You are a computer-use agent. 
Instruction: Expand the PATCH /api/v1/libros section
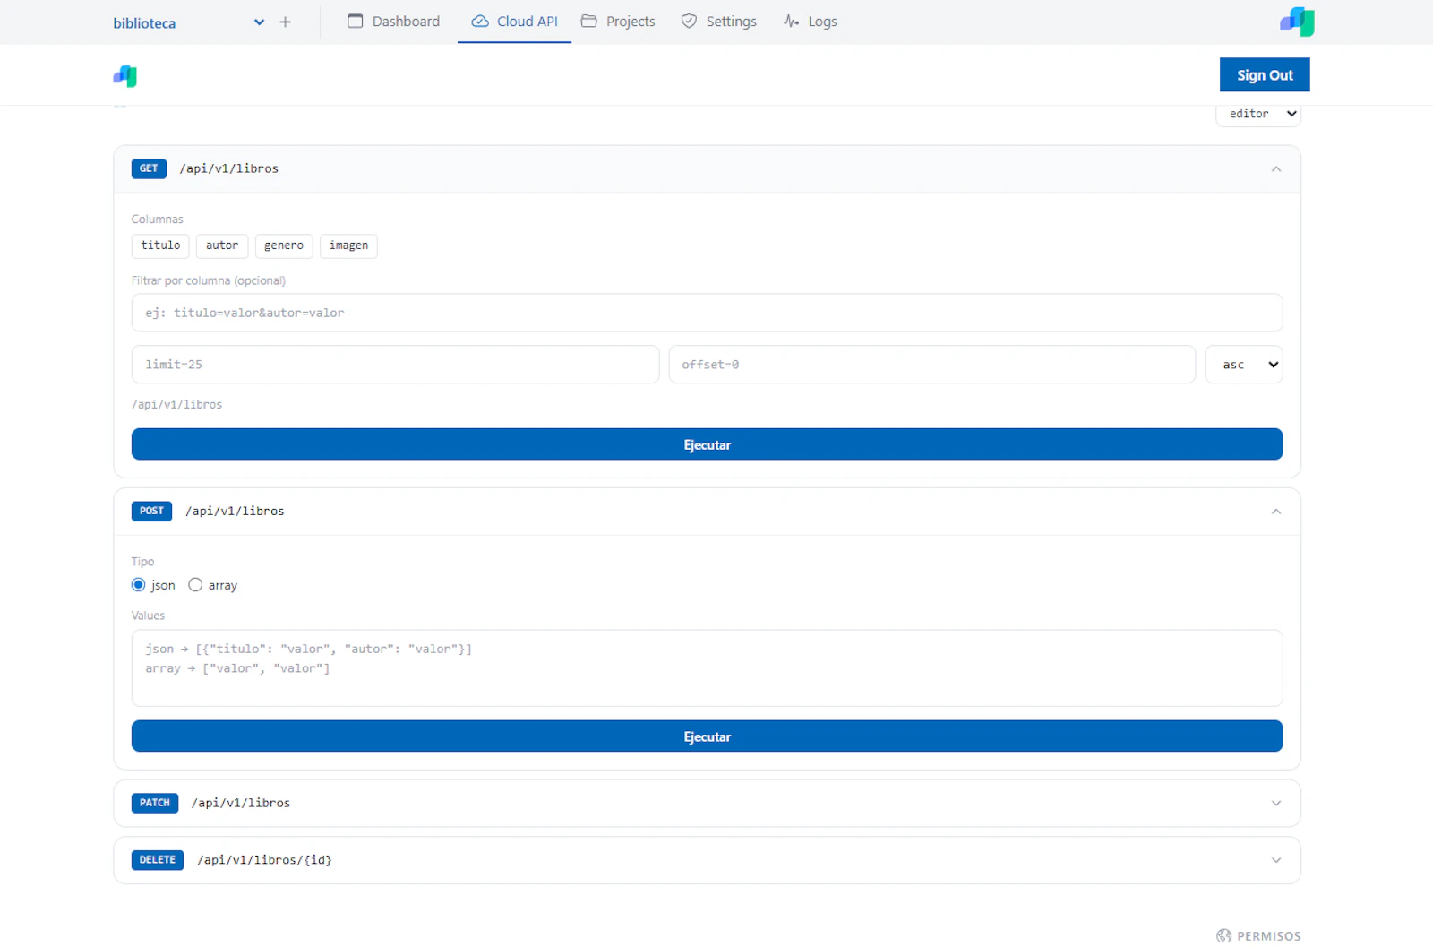(1276, 804)
